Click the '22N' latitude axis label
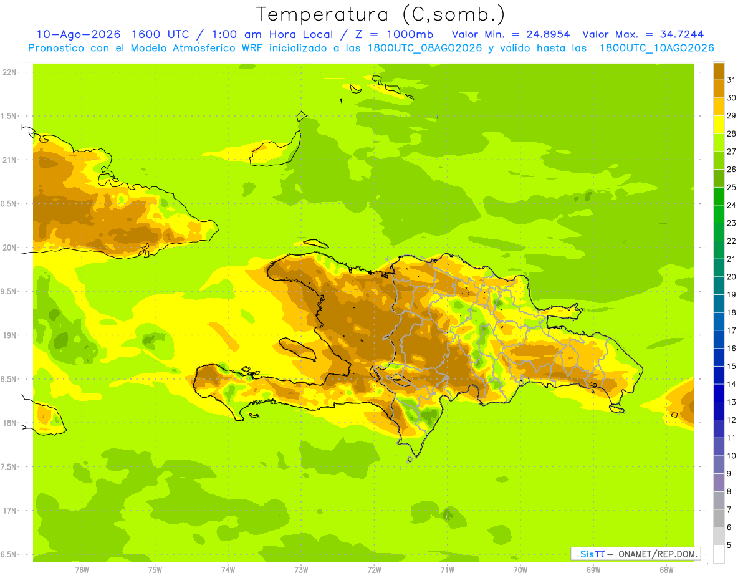Viewport: 748px width, 578px height. tap(9, 72)
